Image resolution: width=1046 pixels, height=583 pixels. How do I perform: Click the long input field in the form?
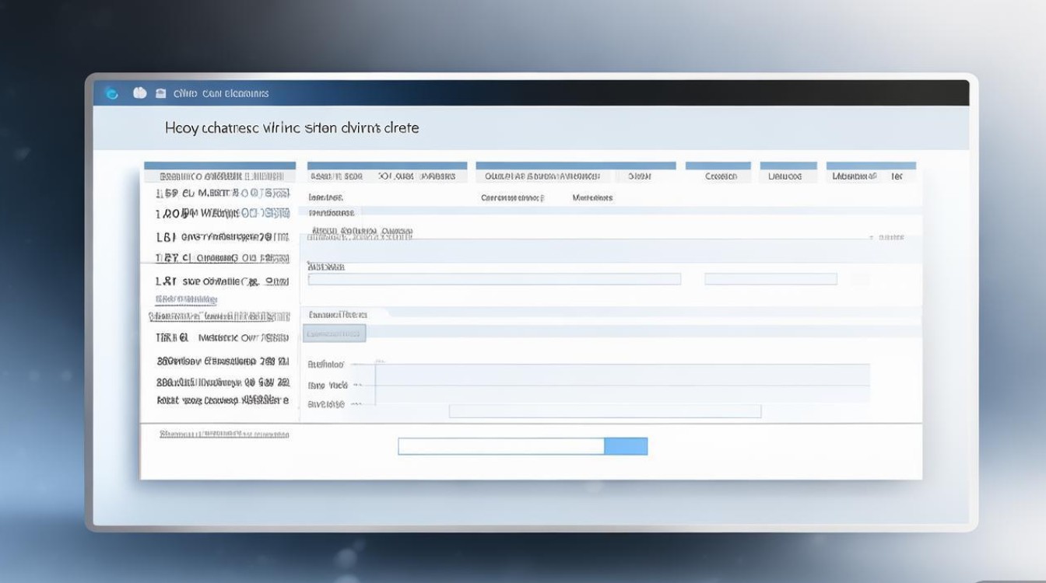[x=494, y=279]
